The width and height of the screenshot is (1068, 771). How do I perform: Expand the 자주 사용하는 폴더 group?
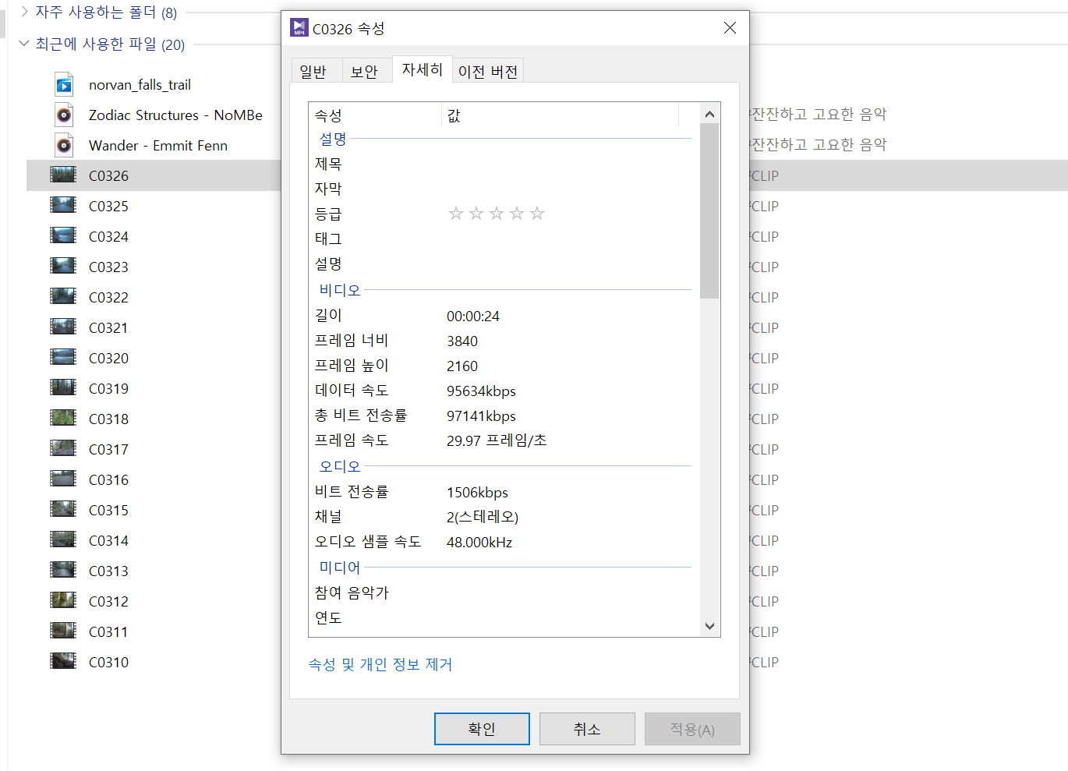tap(25, 12)
